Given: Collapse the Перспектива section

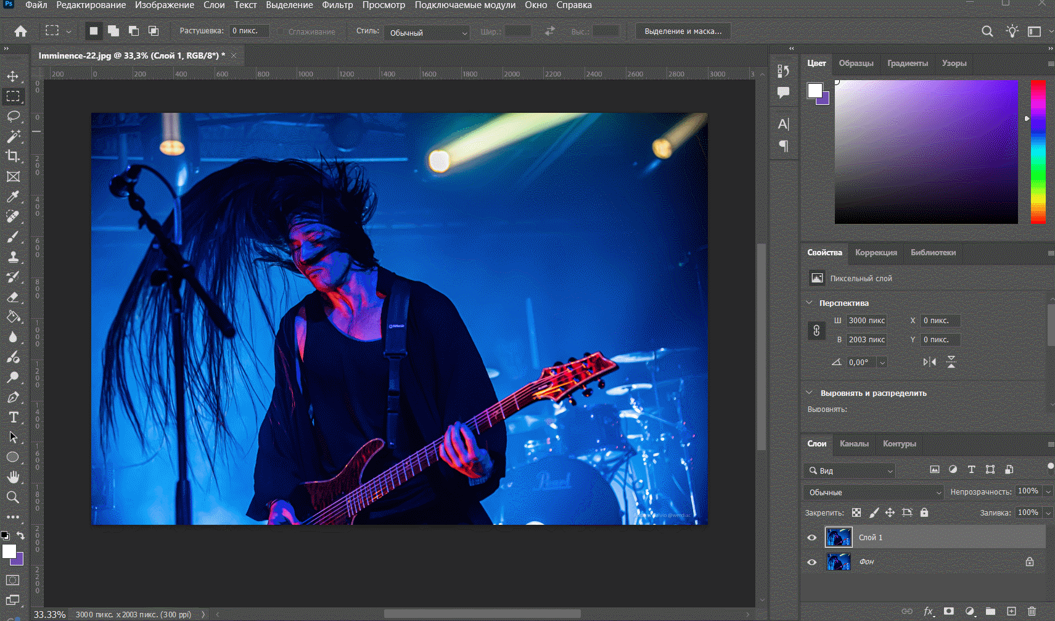Looking at the screenshot, I should click(810, 303).
